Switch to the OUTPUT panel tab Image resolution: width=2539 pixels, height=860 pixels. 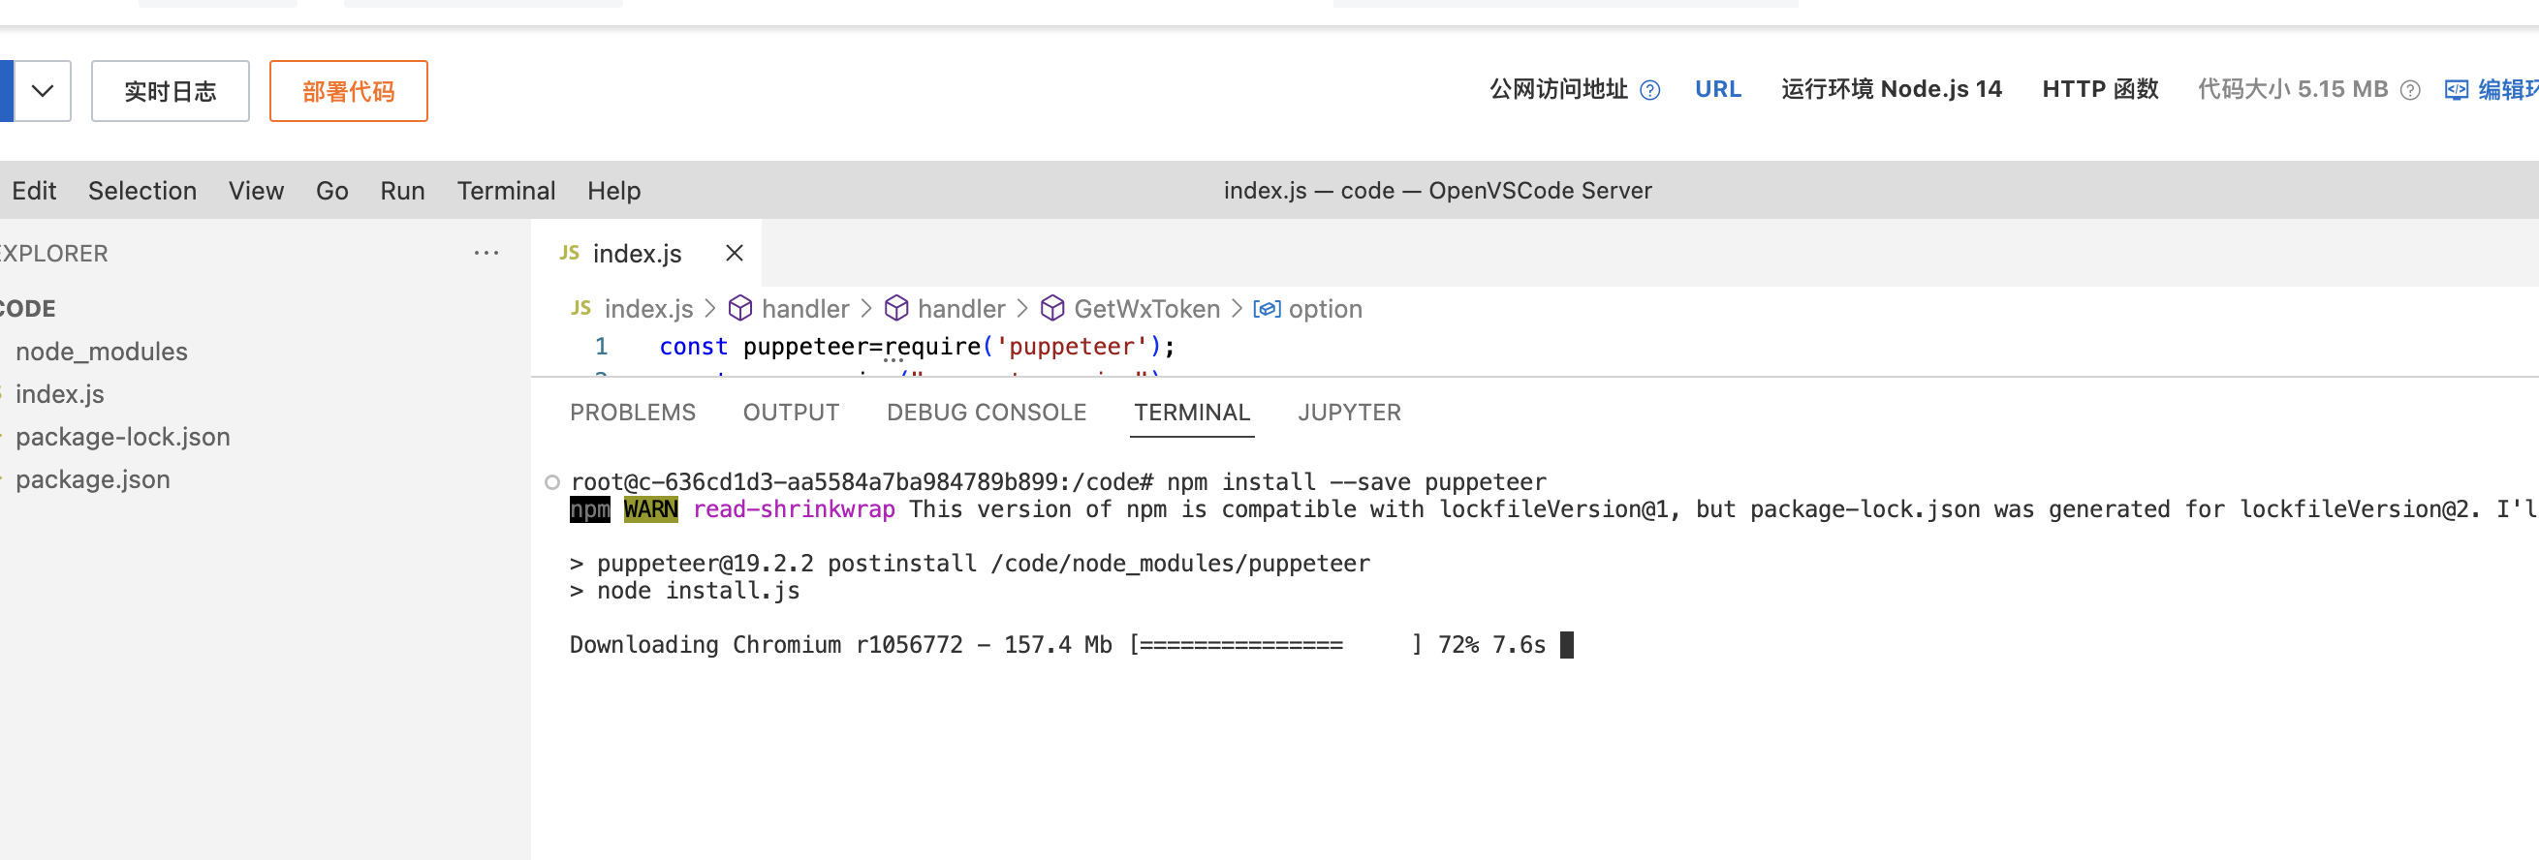pyautogui.click(x=791, y=412)
